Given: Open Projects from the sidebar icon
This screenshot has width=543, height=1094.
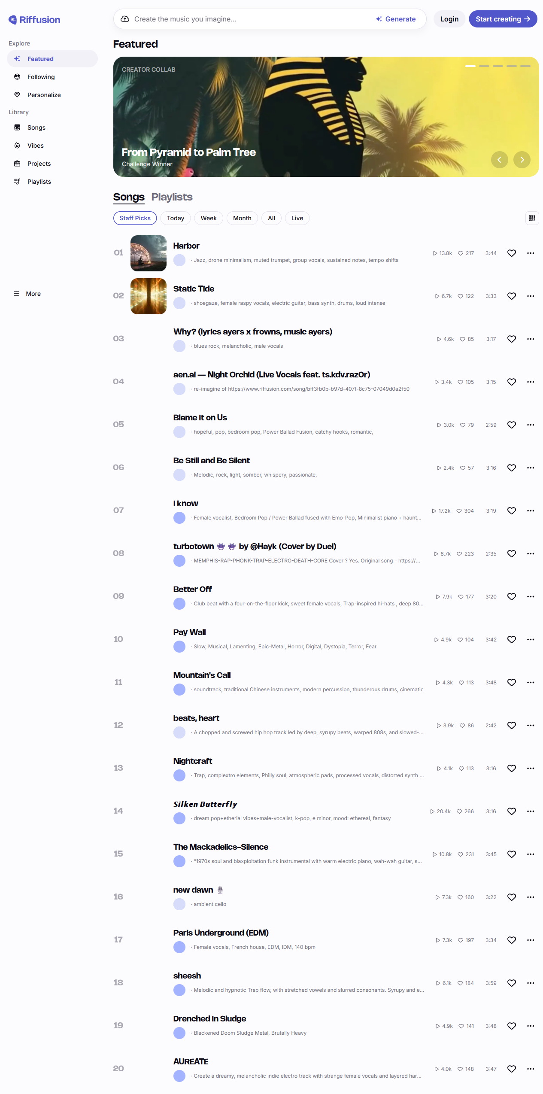Looking at the screenshot, I should 17,164.
